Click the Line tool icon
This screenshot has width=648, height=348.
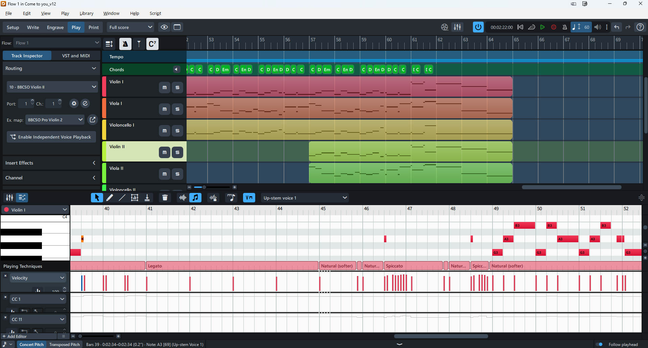pyautogui.click(x=122, y=198)
